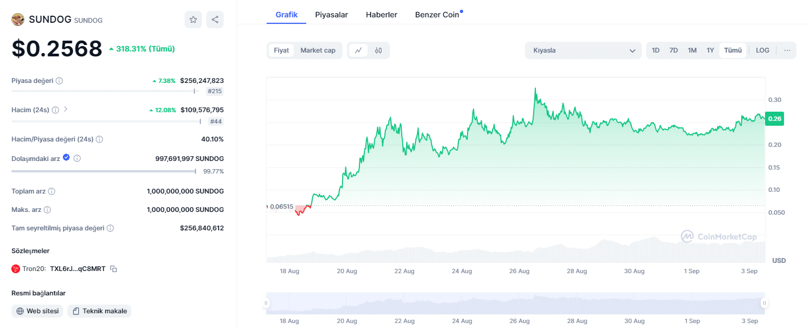This screenshot has height=329, width=809.
Task: Copy the Tron20 contract address icon
Action: pos(113,268)
